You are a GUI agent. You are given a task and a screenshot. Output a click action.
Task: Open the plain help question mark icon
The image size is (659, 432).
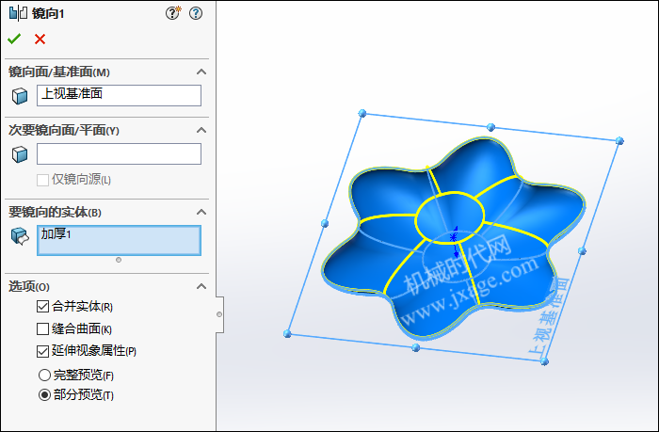196,13
